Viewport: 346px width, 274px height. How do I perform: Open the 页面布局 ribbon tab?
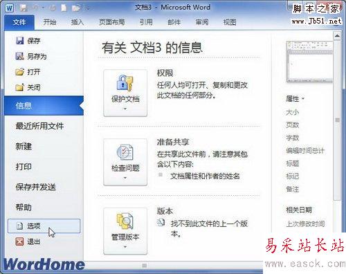(x=112, y=22)
